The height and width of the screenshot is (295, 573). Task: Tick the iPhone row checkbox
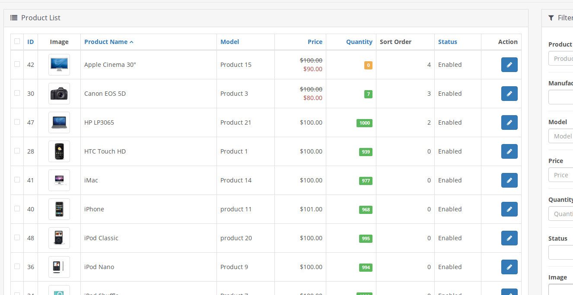(x=17, y=209)
